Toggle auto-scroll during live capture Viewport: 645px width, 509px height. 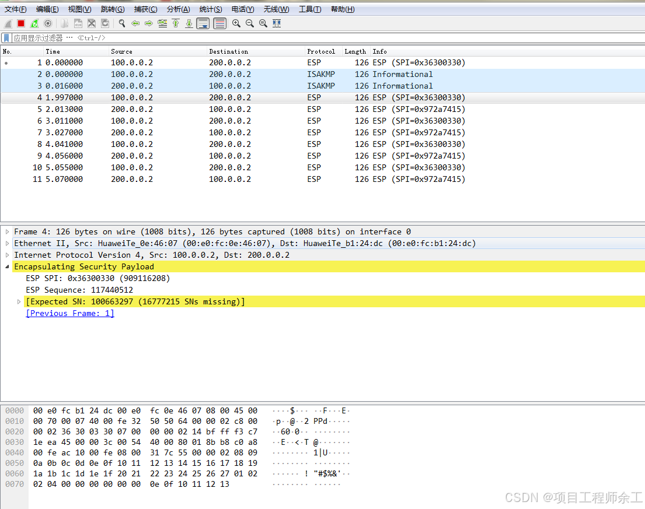point(203,23)
